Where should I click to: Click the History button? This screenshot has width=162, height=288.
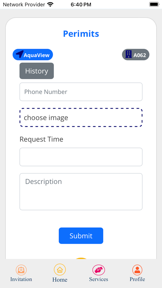click(37, 71)
